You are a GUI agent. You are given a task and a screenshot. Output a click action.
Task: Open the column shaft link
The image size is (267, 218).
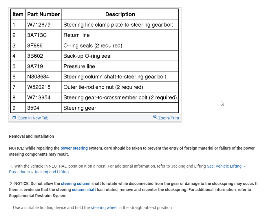click(84, 190)
